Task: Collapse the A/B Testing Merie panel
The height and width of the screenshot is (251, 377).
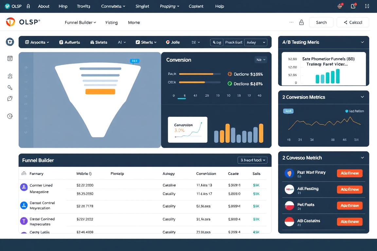Action: coord(362,42)
